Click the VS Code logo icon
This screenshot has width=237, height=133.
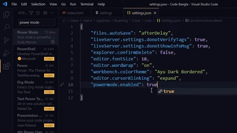[5, 4]
